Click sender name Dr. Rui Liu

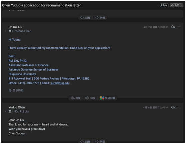coord(15,27)
